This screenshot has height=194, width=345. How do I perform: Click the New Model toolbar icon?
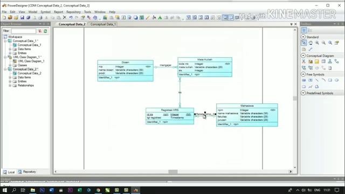pyautogui.click(x=4, y=18)
